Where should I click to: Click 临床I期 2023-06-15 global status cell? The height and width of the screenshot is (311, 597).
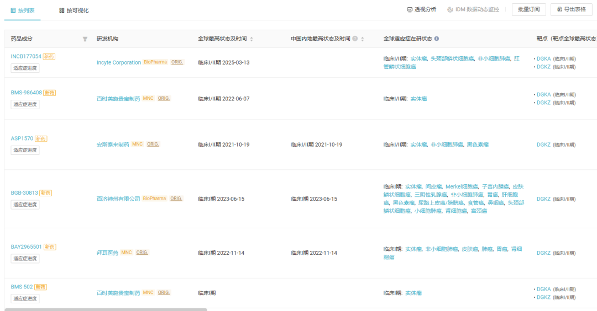click(x=221, y=199)
